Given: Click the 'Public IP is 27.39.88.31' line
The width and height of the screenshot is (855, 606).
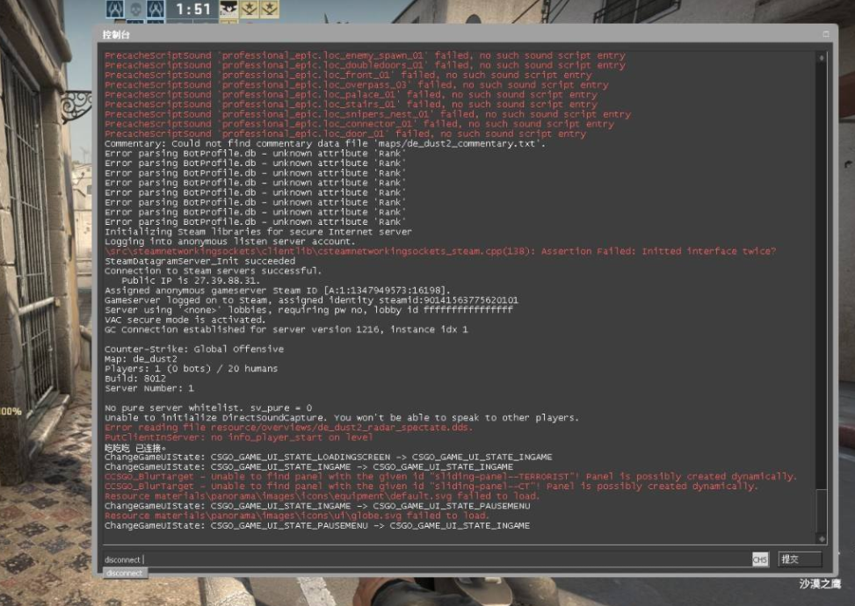Looking at the screenshot, I should pos(189,281).
